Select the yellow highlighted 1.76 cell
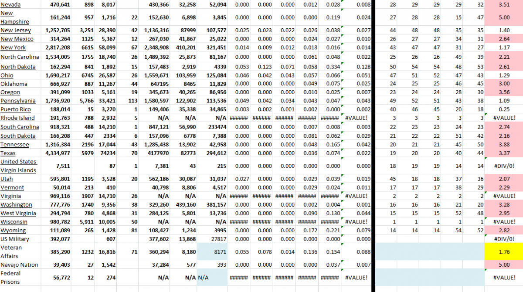 [504, 251]
